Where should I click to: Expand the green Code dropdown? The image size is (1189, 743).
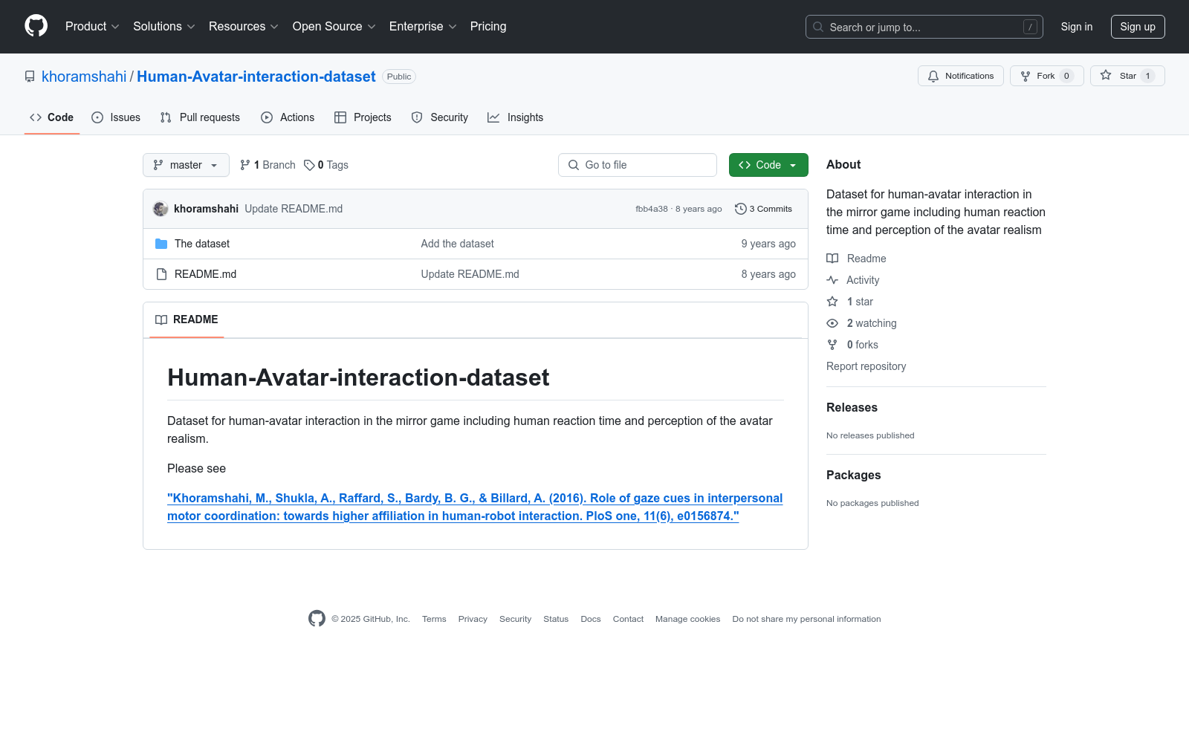768,165
